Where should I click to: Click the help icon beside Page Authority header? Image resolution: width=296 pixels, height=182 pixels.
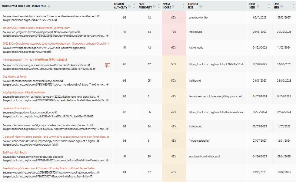coord(154,6)
